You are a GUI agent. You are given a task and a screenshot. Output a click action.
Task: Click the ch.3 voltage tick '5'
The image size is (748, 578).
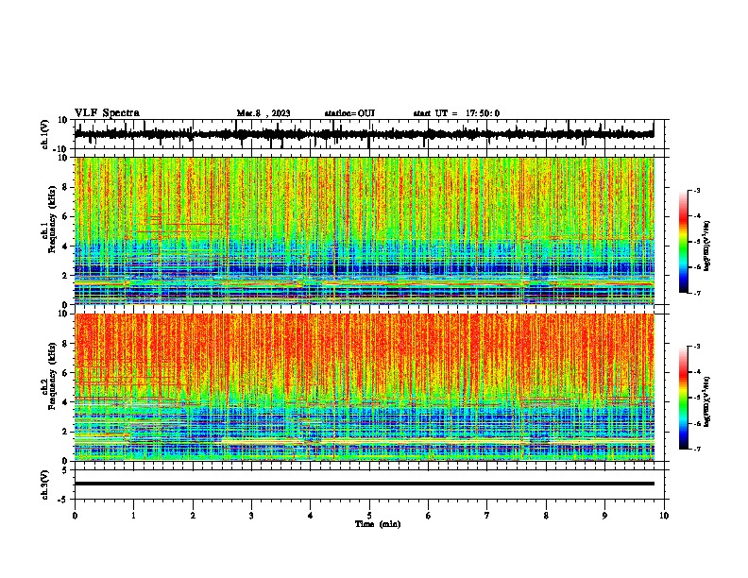pos(65,470)
